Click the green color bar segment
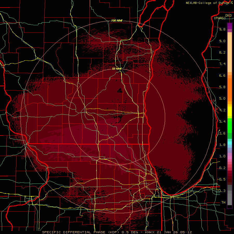This screenshot has height=234, width=234. 230,125
